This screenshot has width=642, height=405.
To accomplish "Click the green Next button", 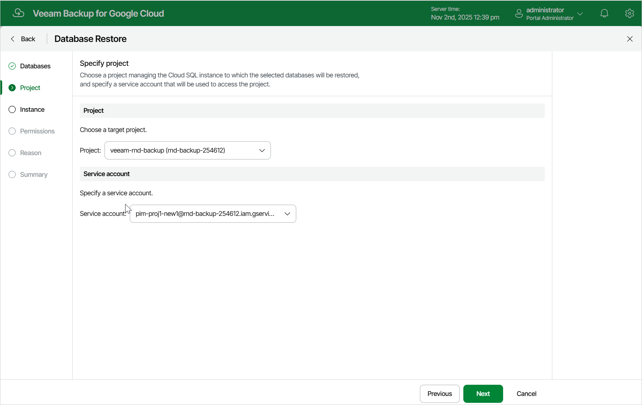I will click(x=483, y=394).
